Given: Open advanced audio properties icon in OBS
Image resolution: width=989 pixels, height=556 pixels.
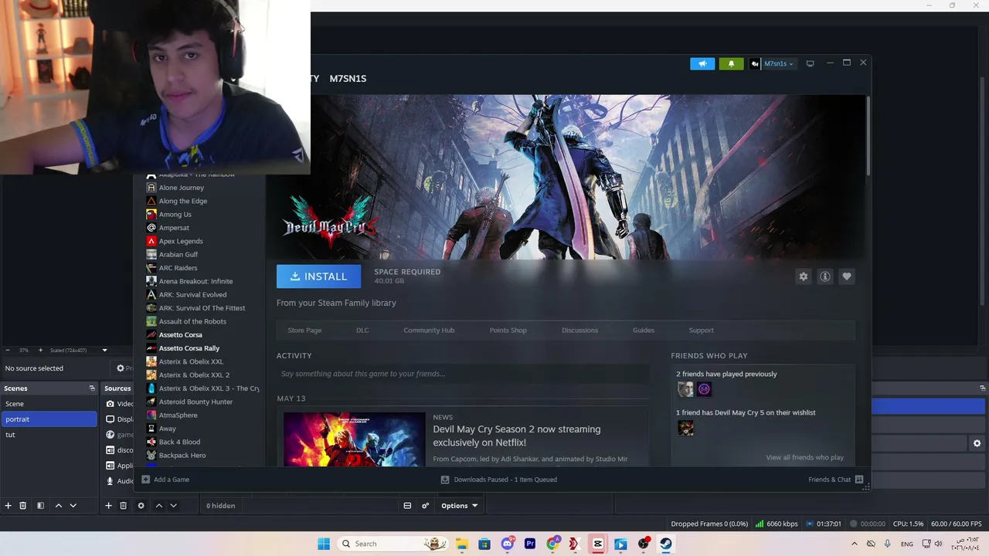Looking at the screenshot, I should click(425, 506).
